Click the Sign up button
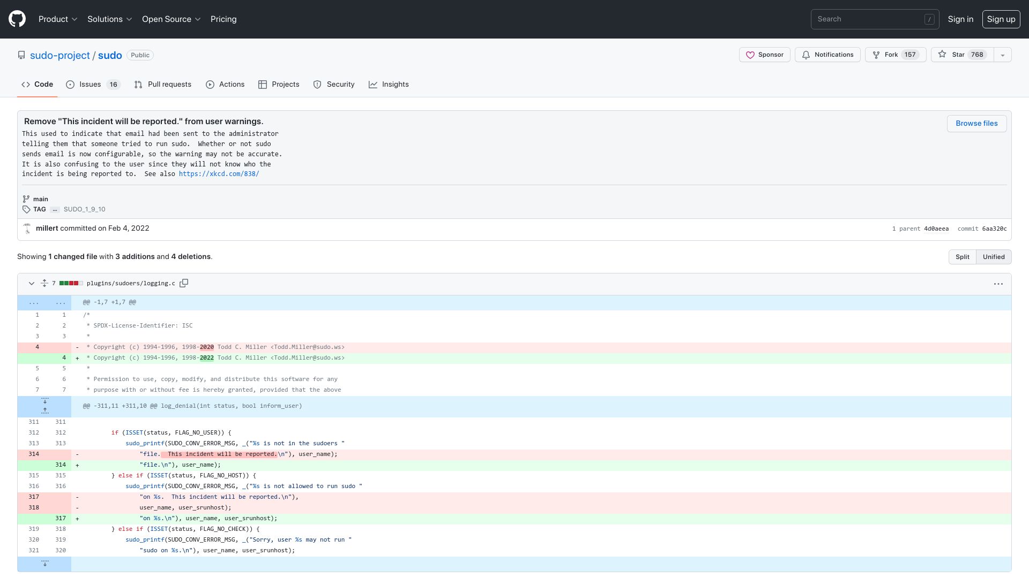Image resolution: width=1029 pixels, height=578 pixels. (1001, 19)
